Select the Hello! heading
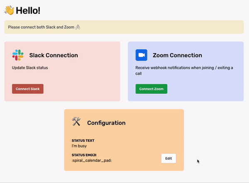The height and width of the screenshot is (183, 249). tap(28, 11)
